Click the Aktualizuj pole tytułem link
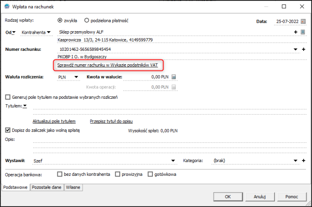Viewport: 312px width, 207px height. click(x=54, y=122)
